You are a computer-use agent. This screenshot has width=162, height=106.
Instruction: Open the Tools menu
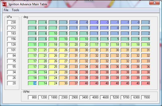tap(15, 10)
